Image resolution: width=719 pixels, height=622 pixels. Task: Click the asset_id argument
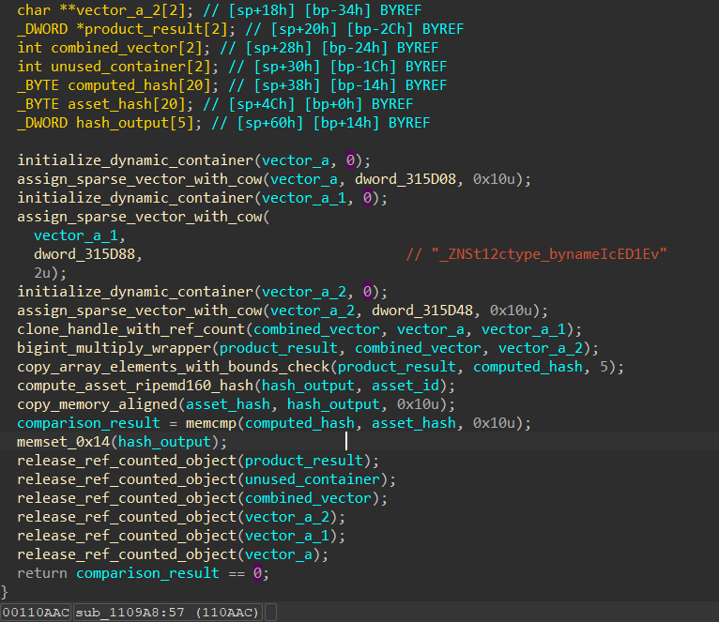click(401, 386)
